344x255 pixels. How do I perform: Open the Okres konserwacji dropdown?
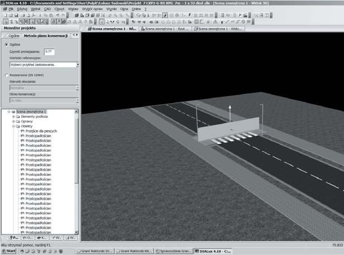pos(77,100)
